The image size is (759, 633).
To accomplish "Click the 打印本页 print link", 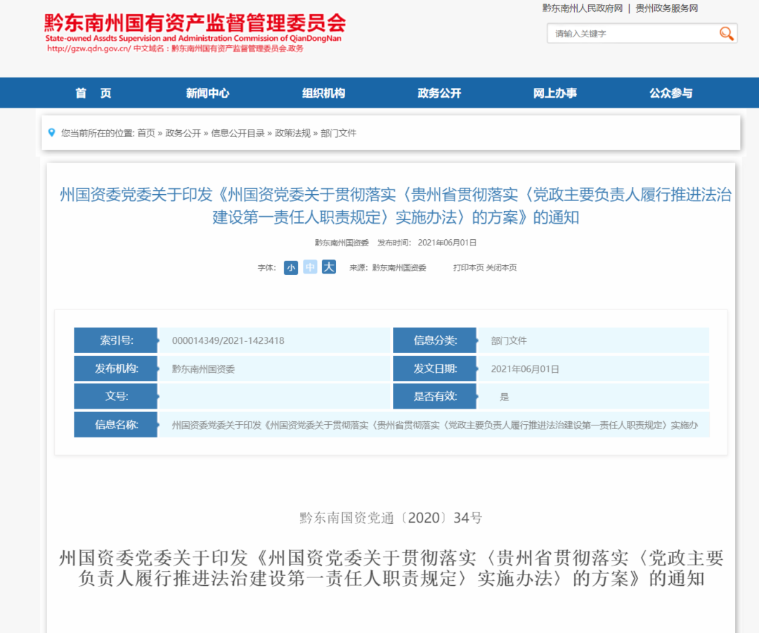I will tap(468, 268).
